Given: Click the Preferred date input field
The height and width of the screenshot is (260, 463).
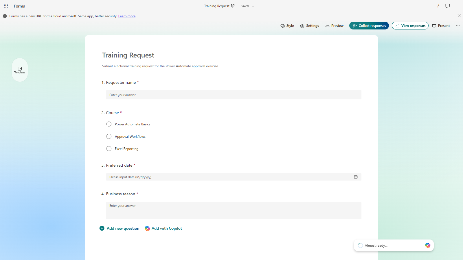Looking at the screenshot, I should pos(234,177).
